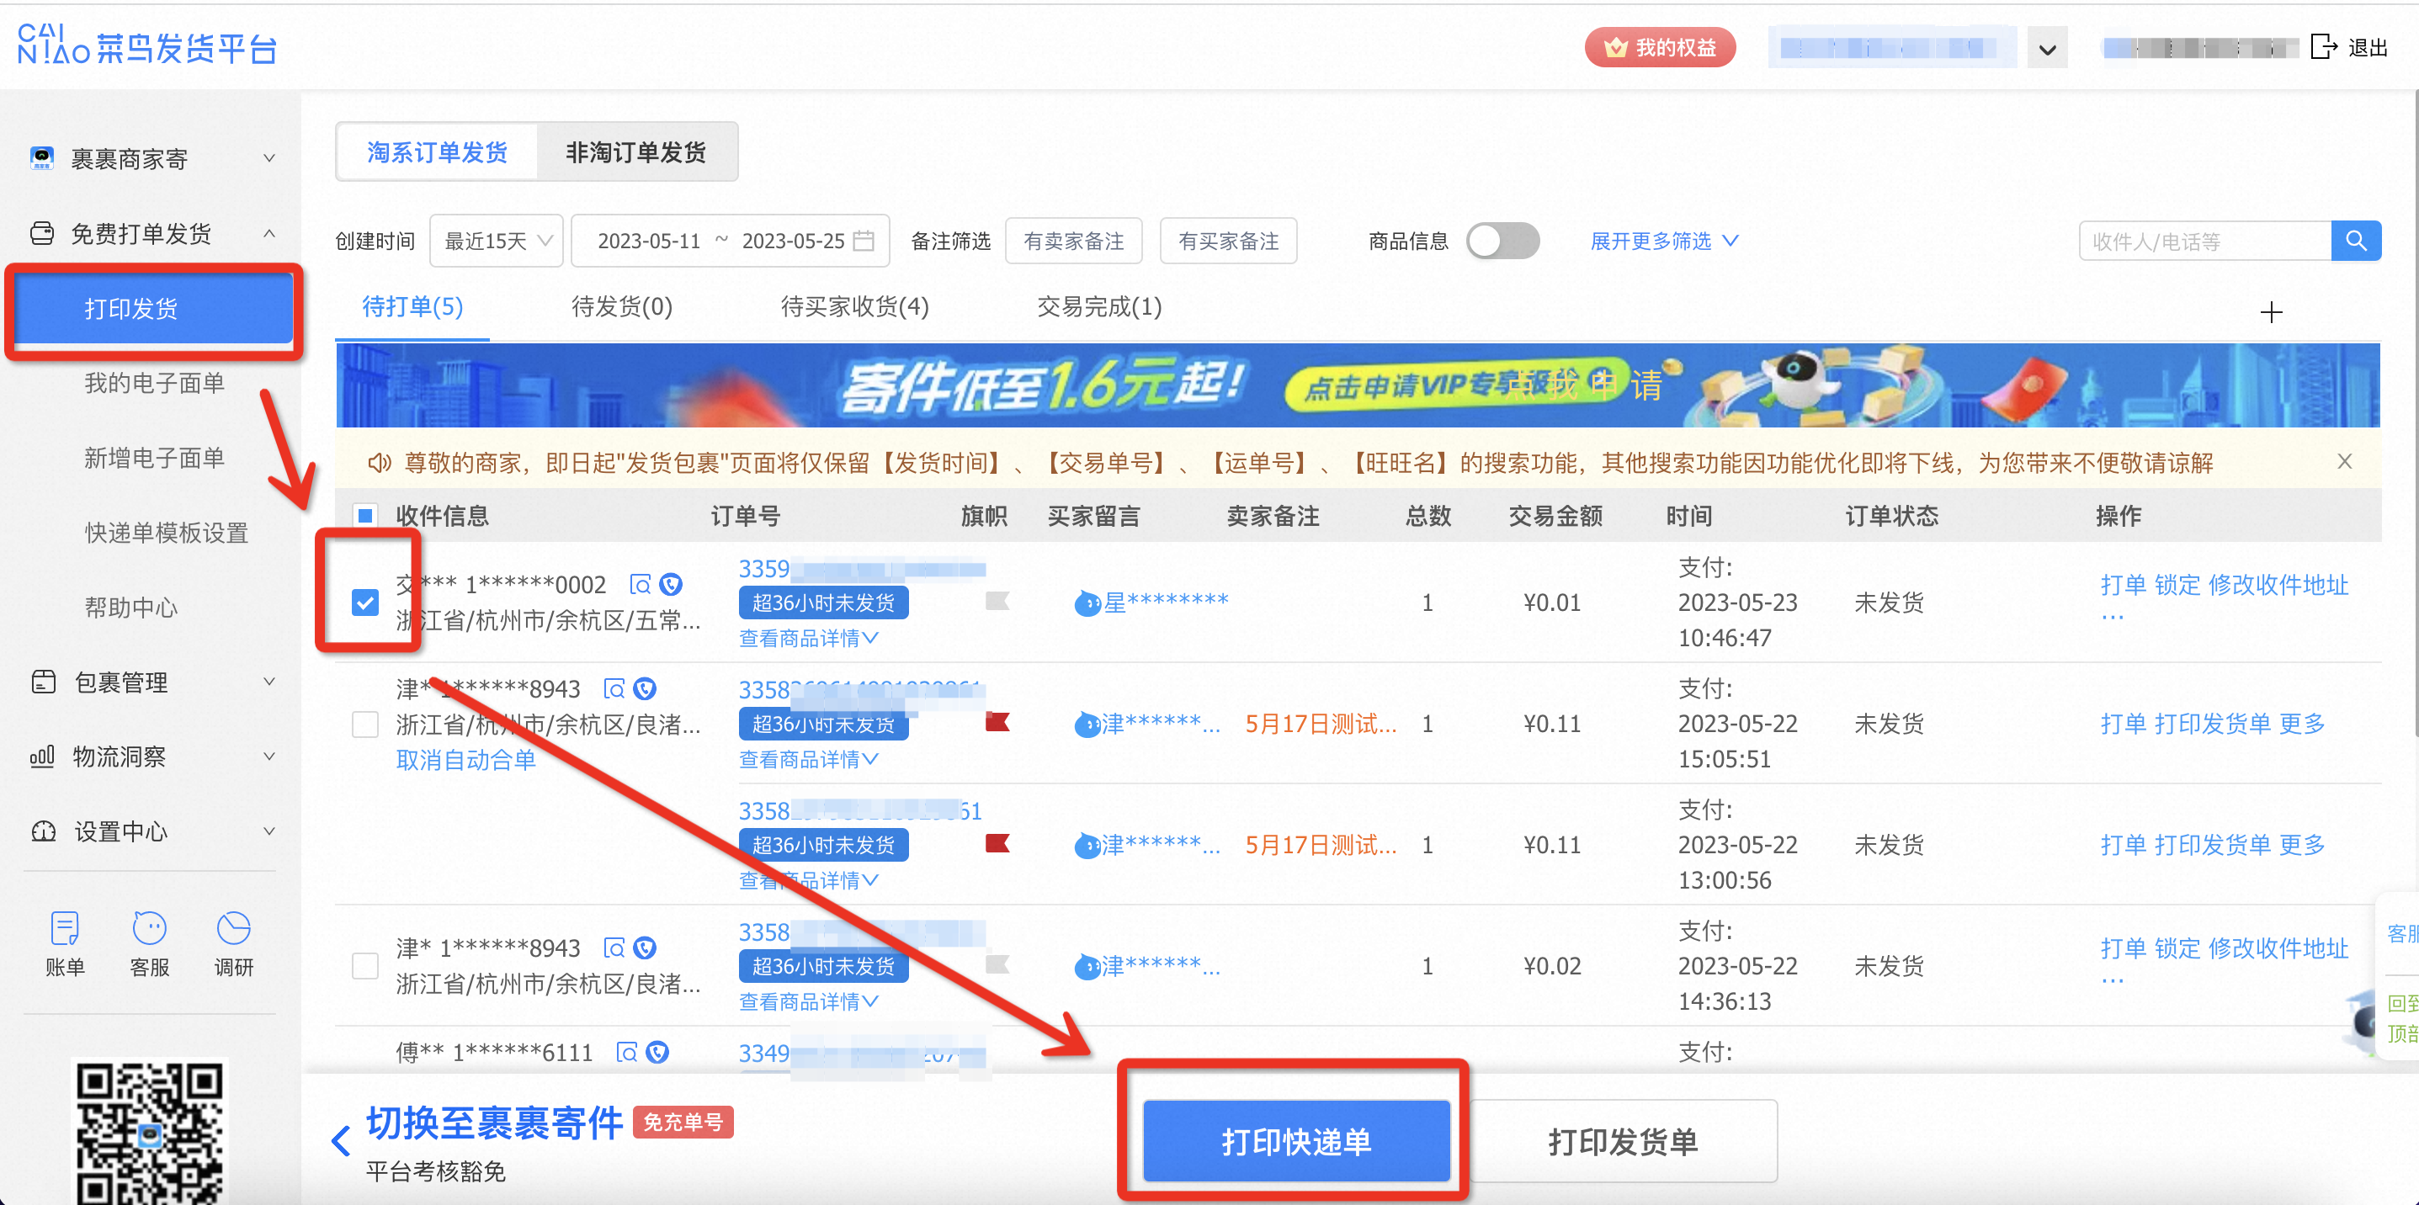Click the QR code image
The image size is (2419, 1205).
click(x=149, y=1132)
